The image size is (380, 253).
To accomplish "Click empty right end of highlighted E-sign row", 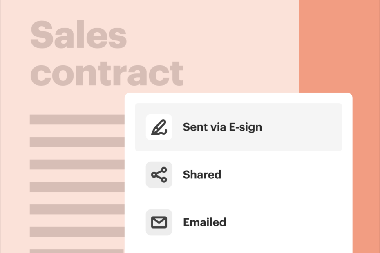I will point(311,127).
